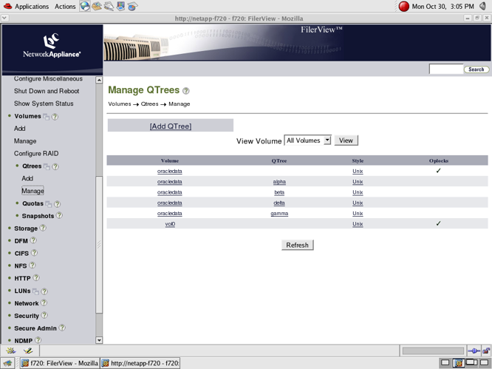The height and width of the screenshot is (369, 492).
Task: Click sidebar scrollbar up arrow
Action: click(x=99, y=80)
